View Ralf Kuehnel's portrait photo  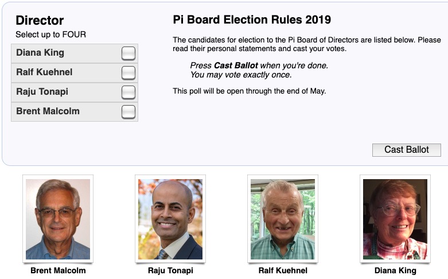pyautogui.click(x=283, y=219)
